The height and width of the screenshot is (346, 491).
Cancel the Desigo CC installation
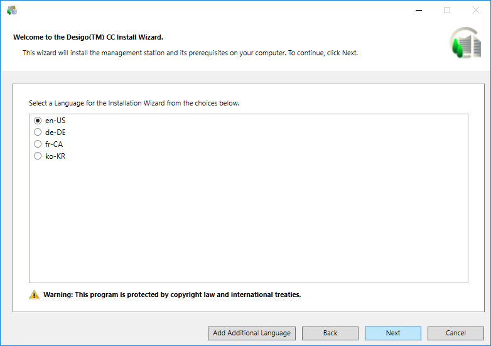[x=455, y=333]
